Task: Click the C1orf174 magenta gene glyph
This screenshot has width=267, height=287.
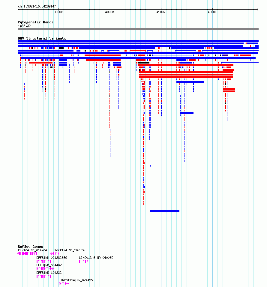Action: click(x=55, y=254)
